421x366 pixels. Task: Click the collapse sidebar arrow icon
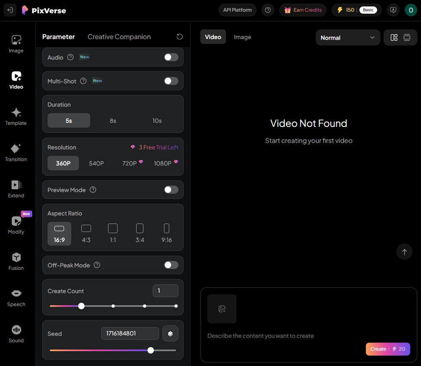(10, 10)
